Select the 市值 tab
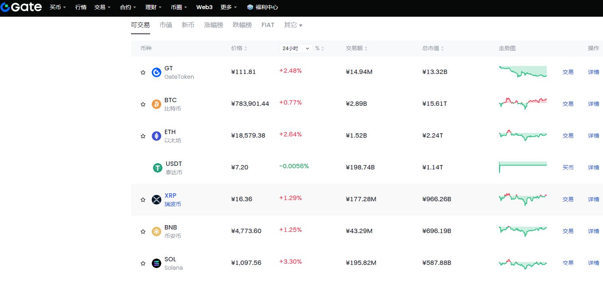603x284 pixels. tap(166, 25)
